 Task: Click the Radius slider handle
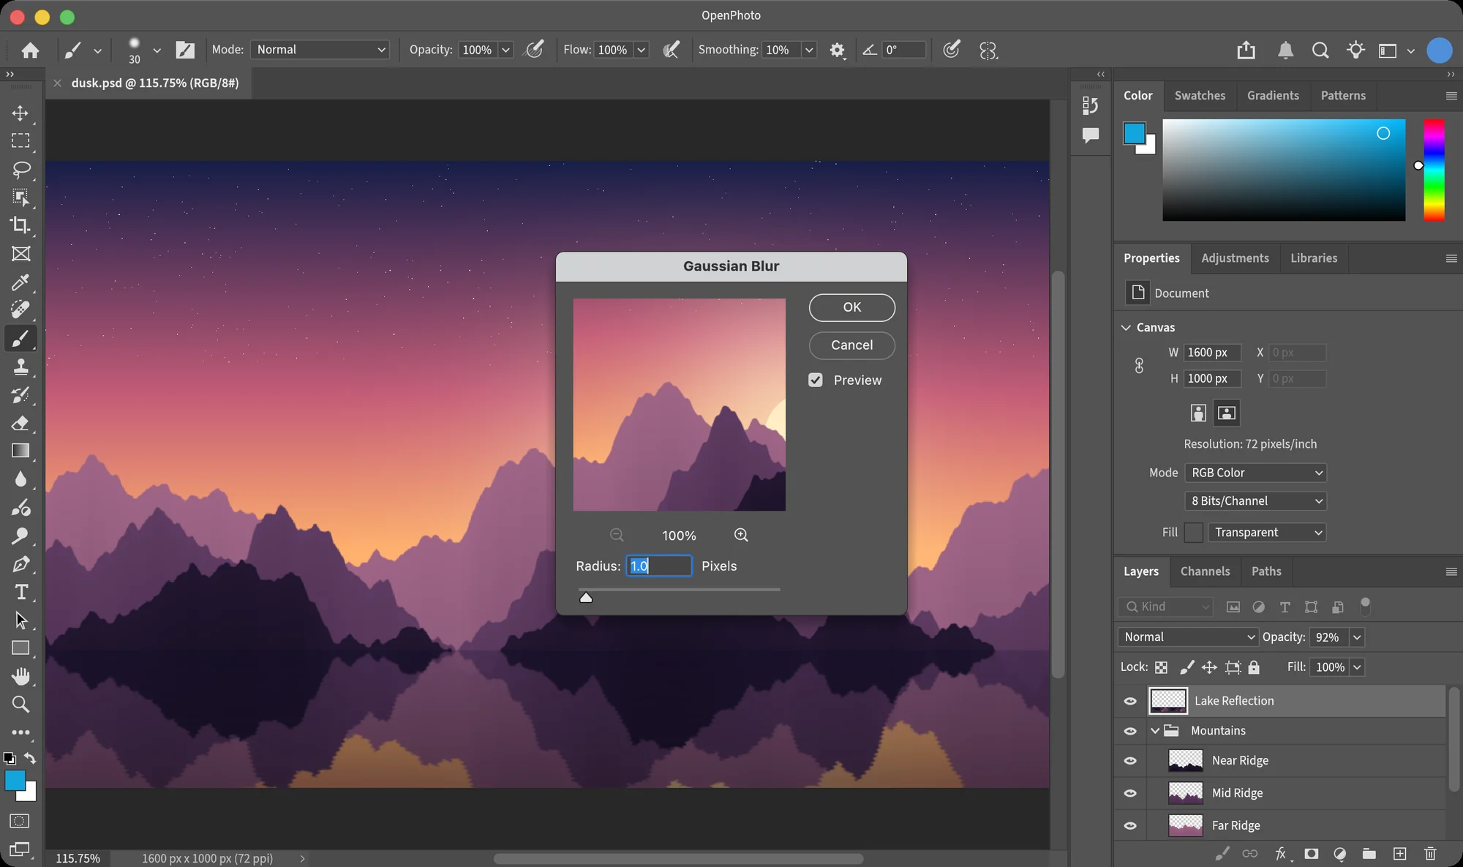click(x=586, y=598)
